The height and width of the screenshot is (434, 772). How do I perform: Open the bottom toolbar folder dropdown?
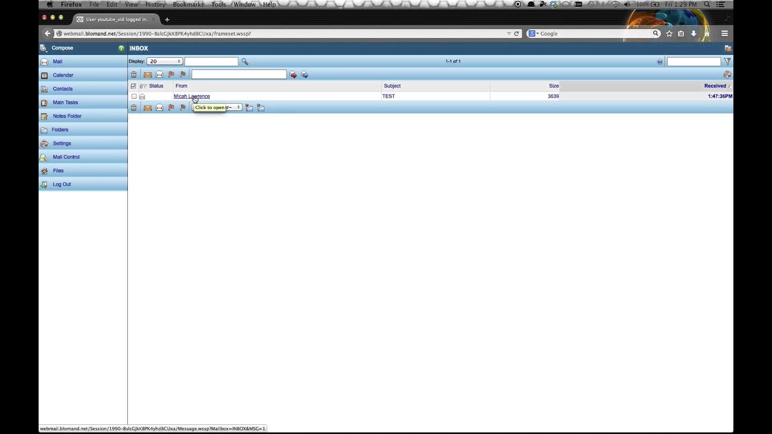[218, 108]
